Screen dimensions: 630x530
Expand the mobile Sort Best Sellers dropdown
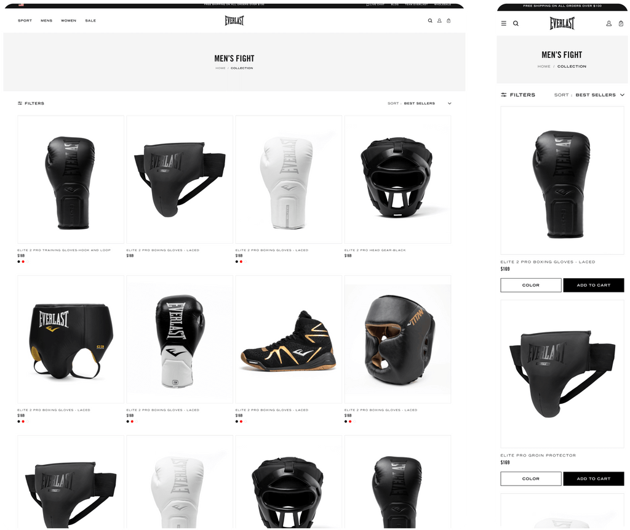[589, 95]
